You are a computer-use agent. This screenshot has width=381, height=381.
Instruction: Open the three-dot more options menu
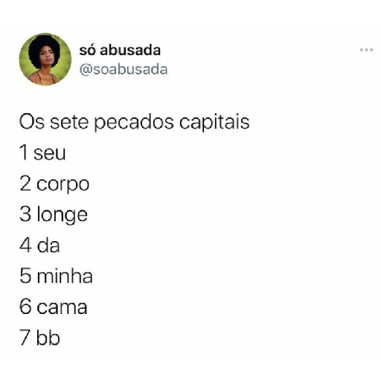click(366, 50)
